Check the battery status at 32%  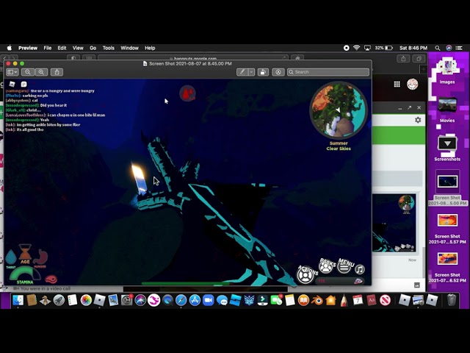[x=383, y=48]
